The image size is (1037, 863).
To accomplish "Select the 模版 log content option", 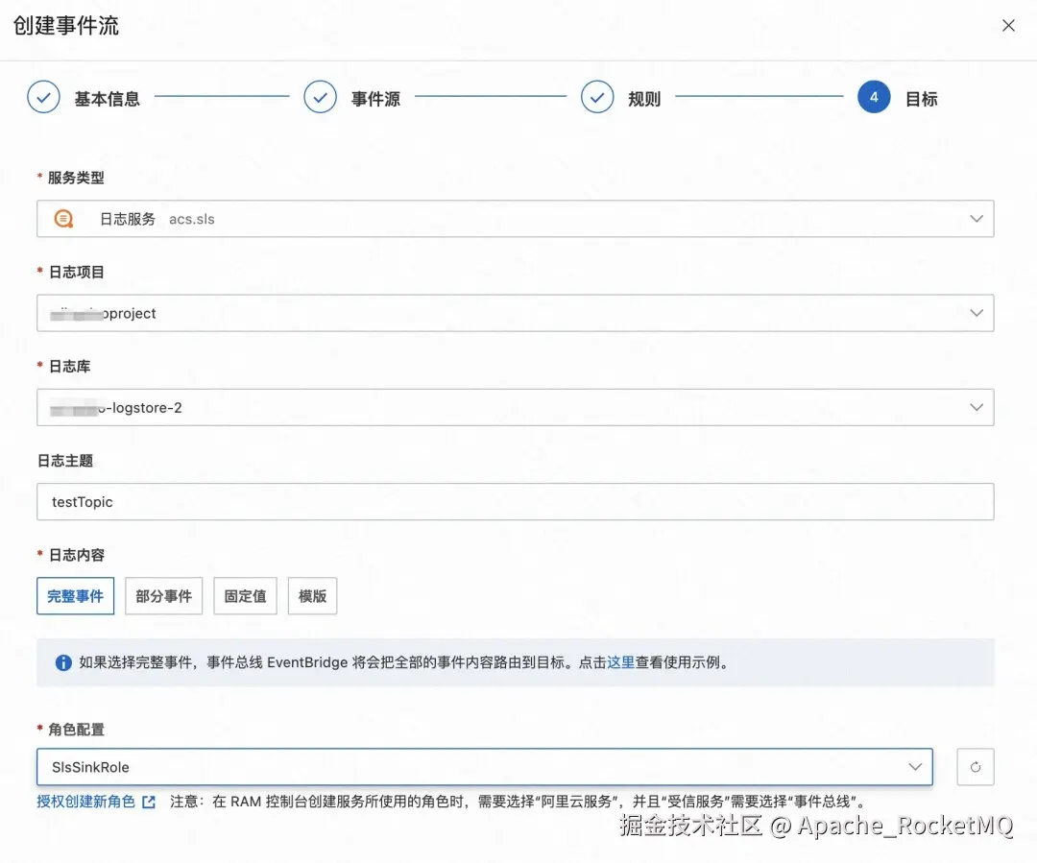I will [x=312, y=596].
